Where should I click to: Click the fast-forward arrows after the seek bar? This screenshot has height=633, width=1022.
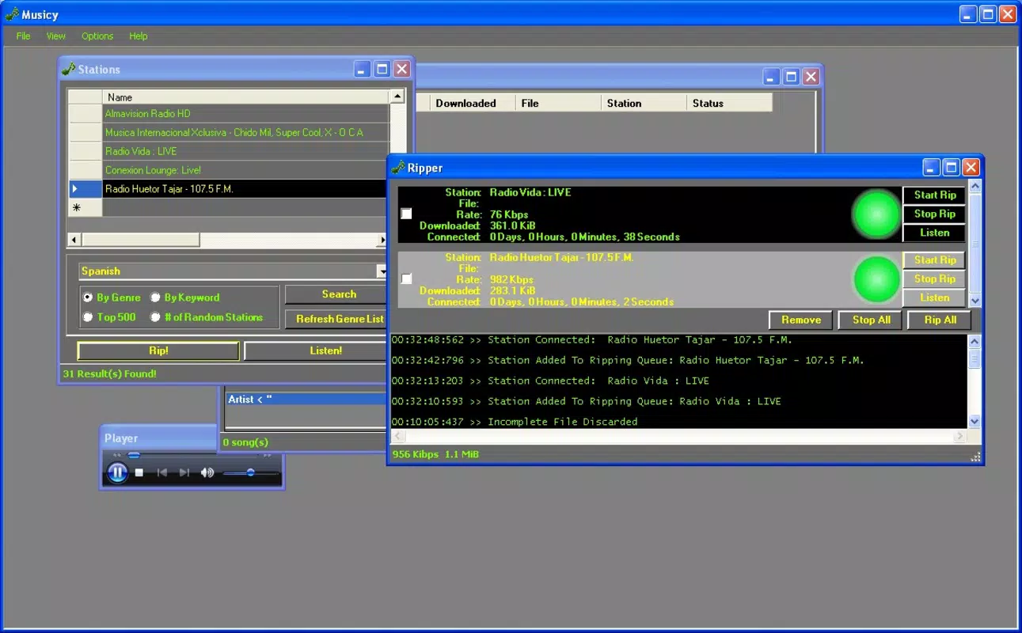click(x=268, y=455)
